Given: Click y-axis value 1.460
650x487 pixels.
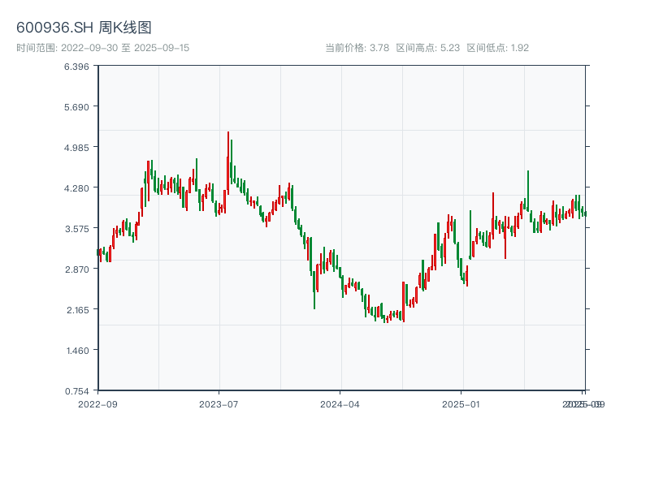Looking at the screenshot, I should click(77, 351).
